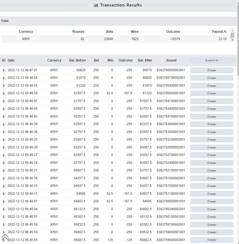
Task: Click the rounds count 92
Action: (82, 39)
